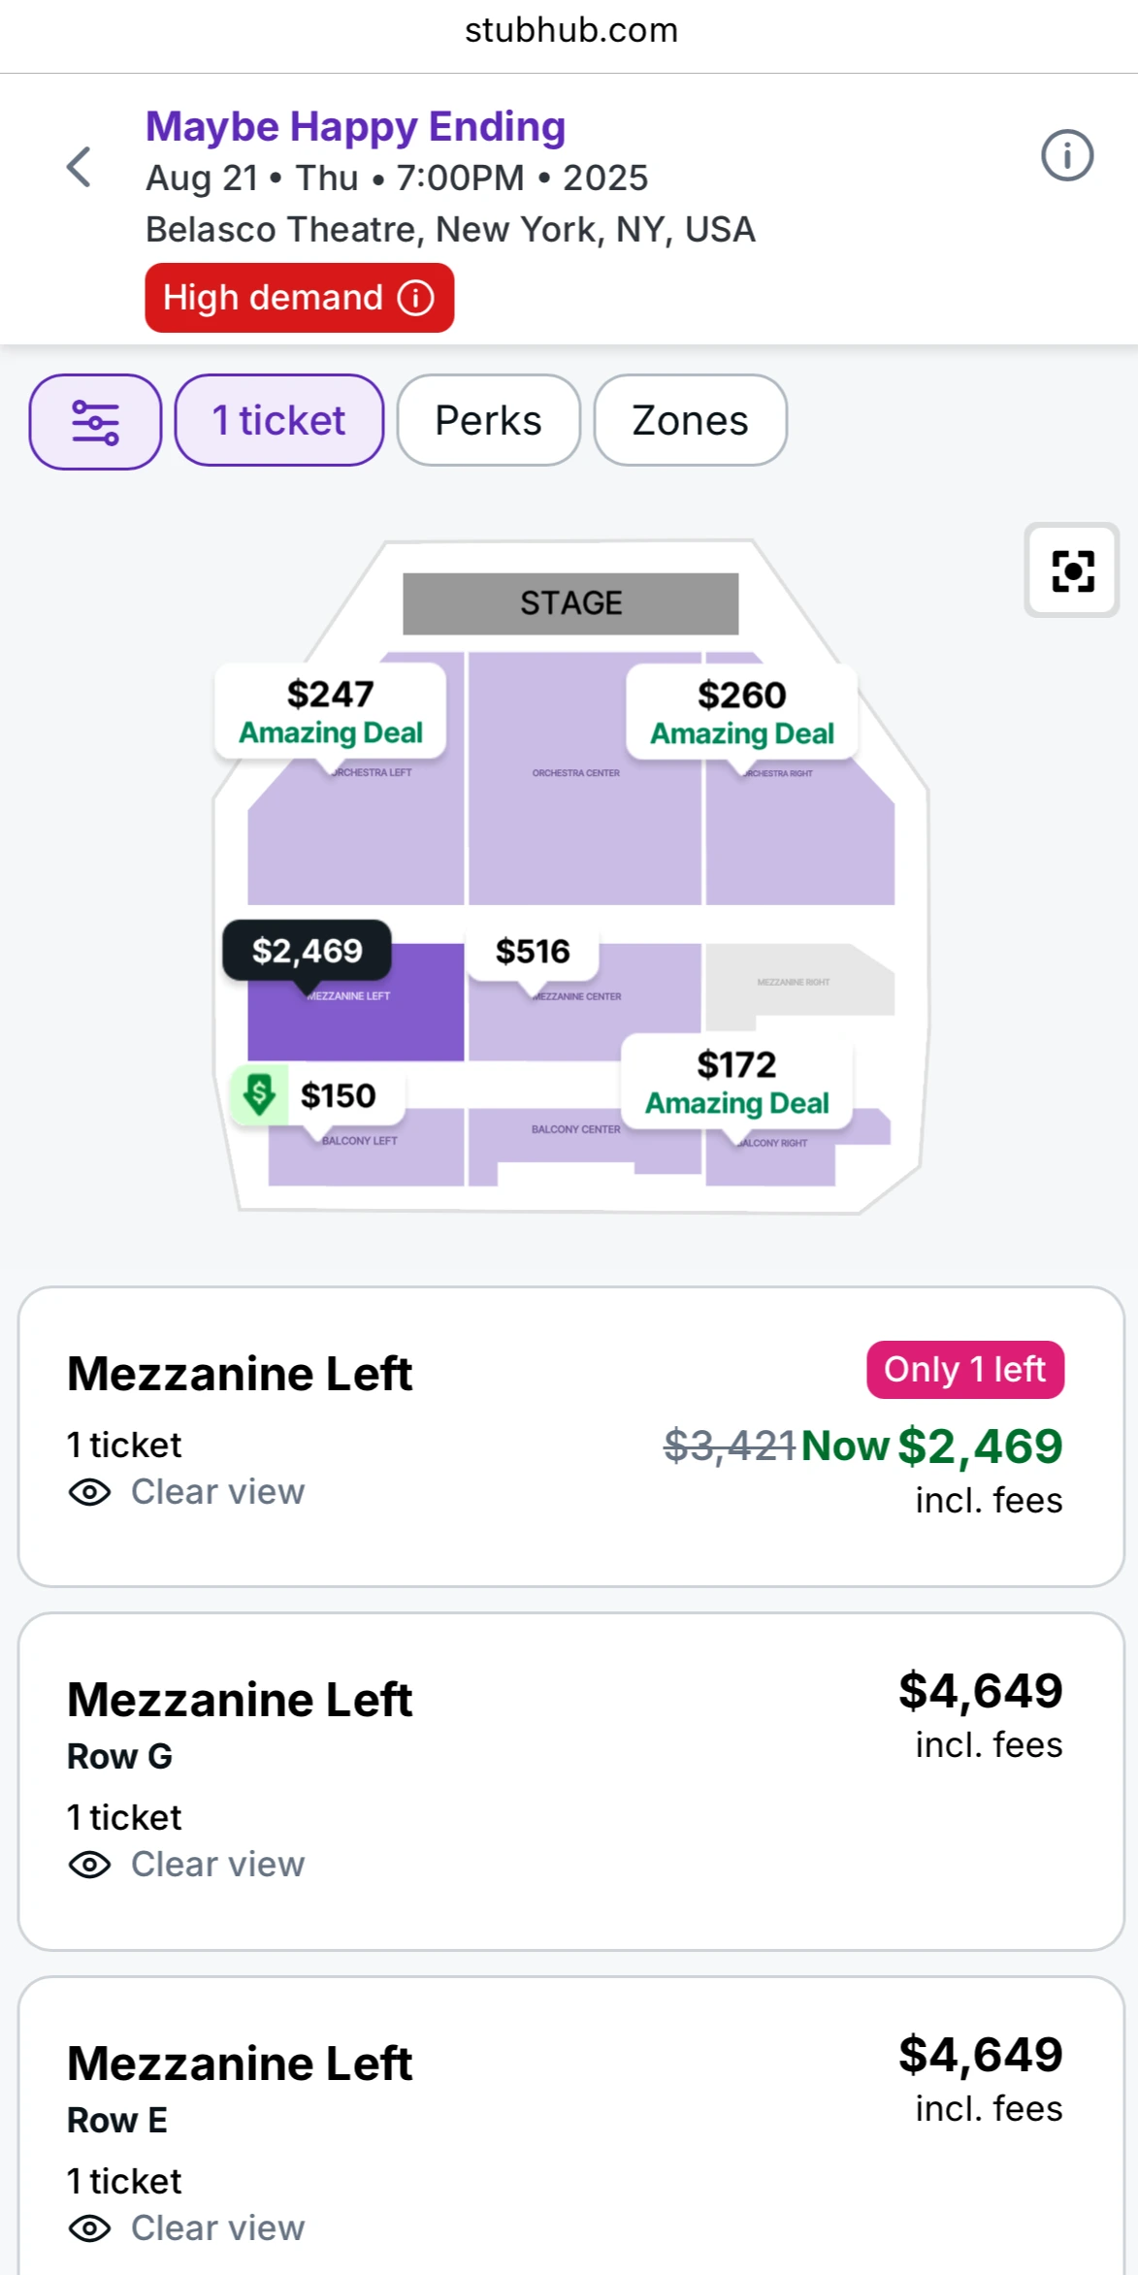Select the $2,469 Mezzanine Left price bubble

pyautogui.click(x=308, y=951)
